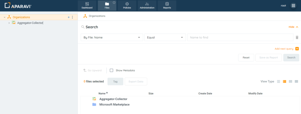The image size is (301, 114).
Task: Open the Microsoft Marketplace folder
Action: click(114, 104)
